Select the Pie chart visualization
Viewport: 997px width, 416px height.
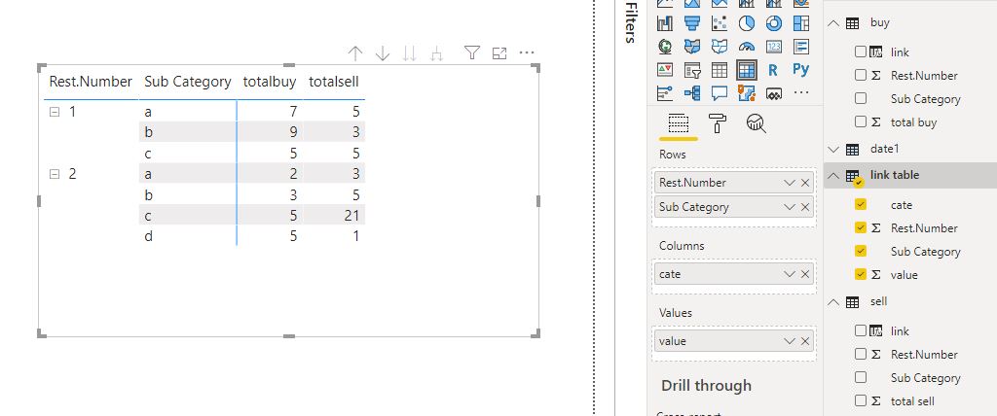pyautogui.click(x=747, y=24)
